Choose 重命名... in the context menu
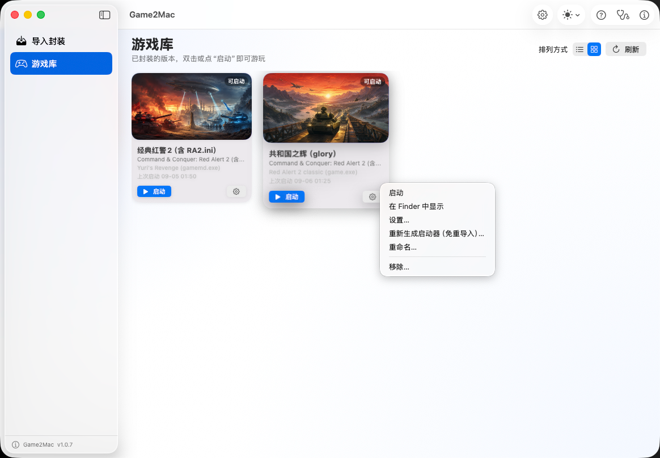 pyautogui.click(x=437, y=247)
